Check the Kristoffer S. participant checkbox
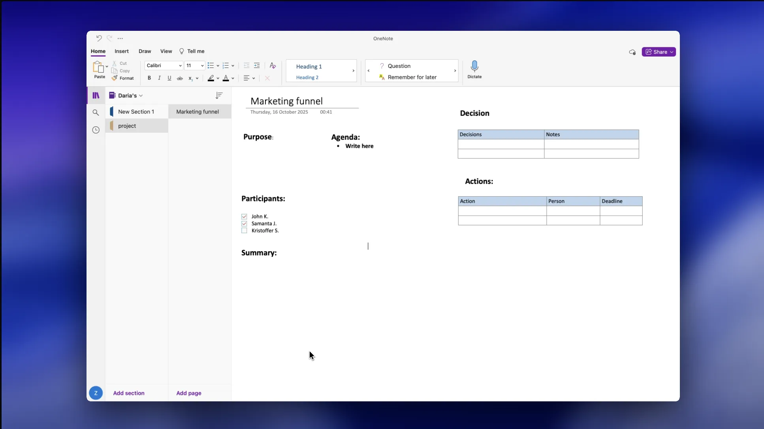764x429 pixels. (x=244, y=230)
